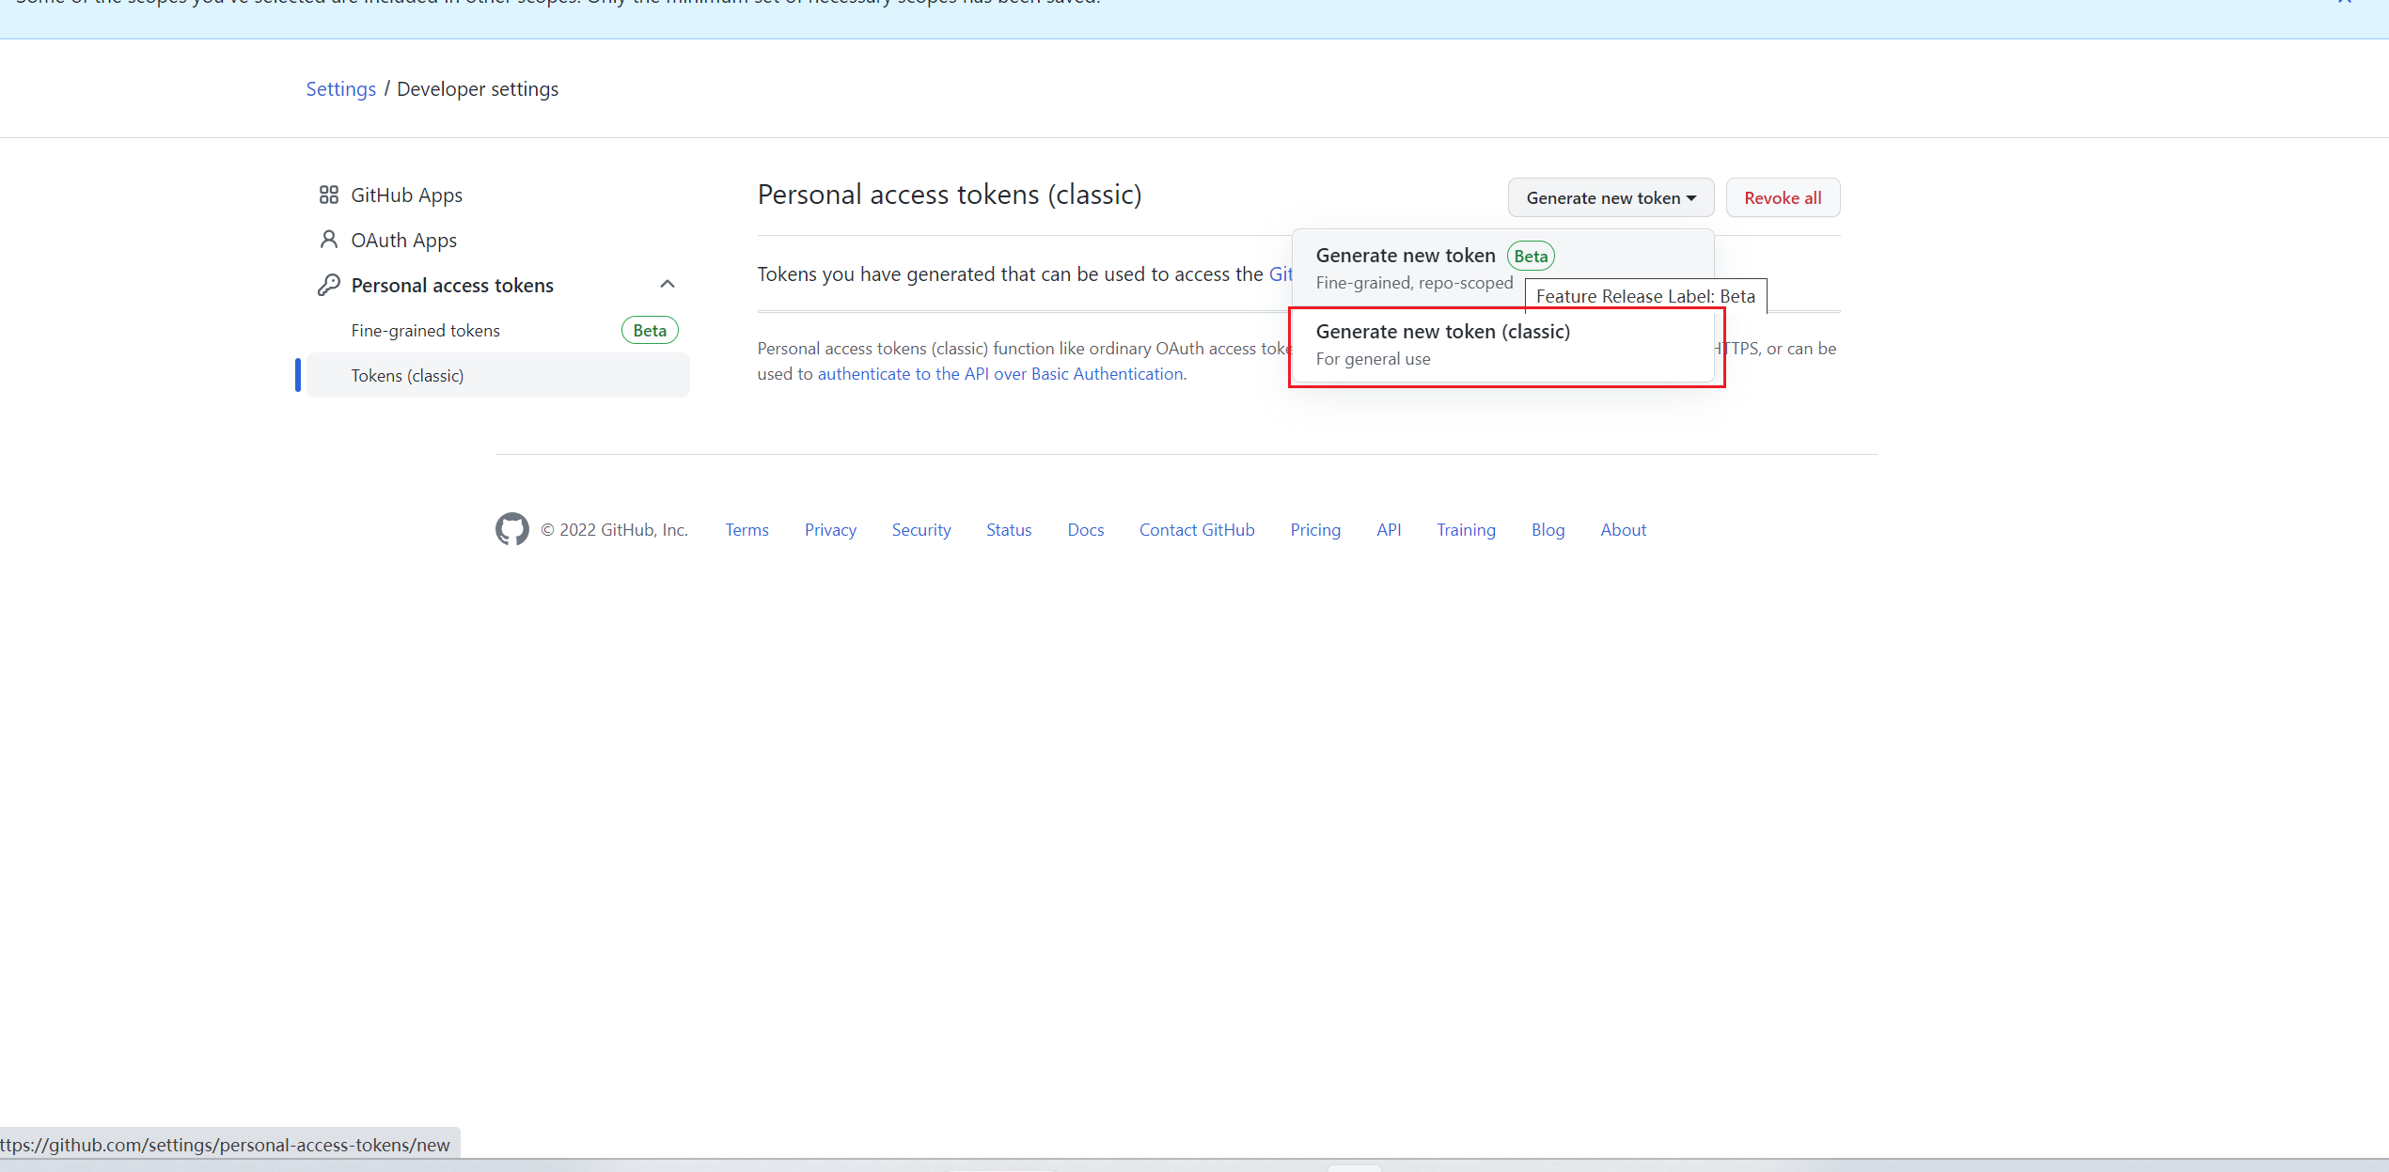Viewport: 2389px width, 1172px height.
Task: Toggle the Feature Release Label Beta indicator
Action: [1530, 255]
